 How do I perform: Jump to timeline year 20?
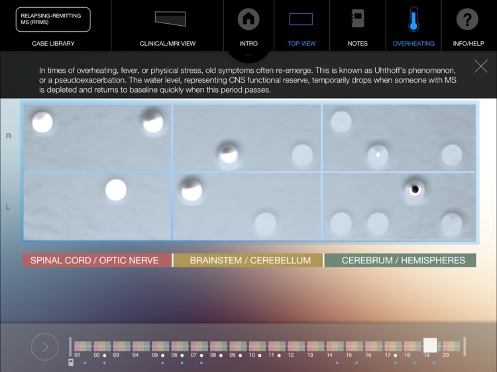451,346
